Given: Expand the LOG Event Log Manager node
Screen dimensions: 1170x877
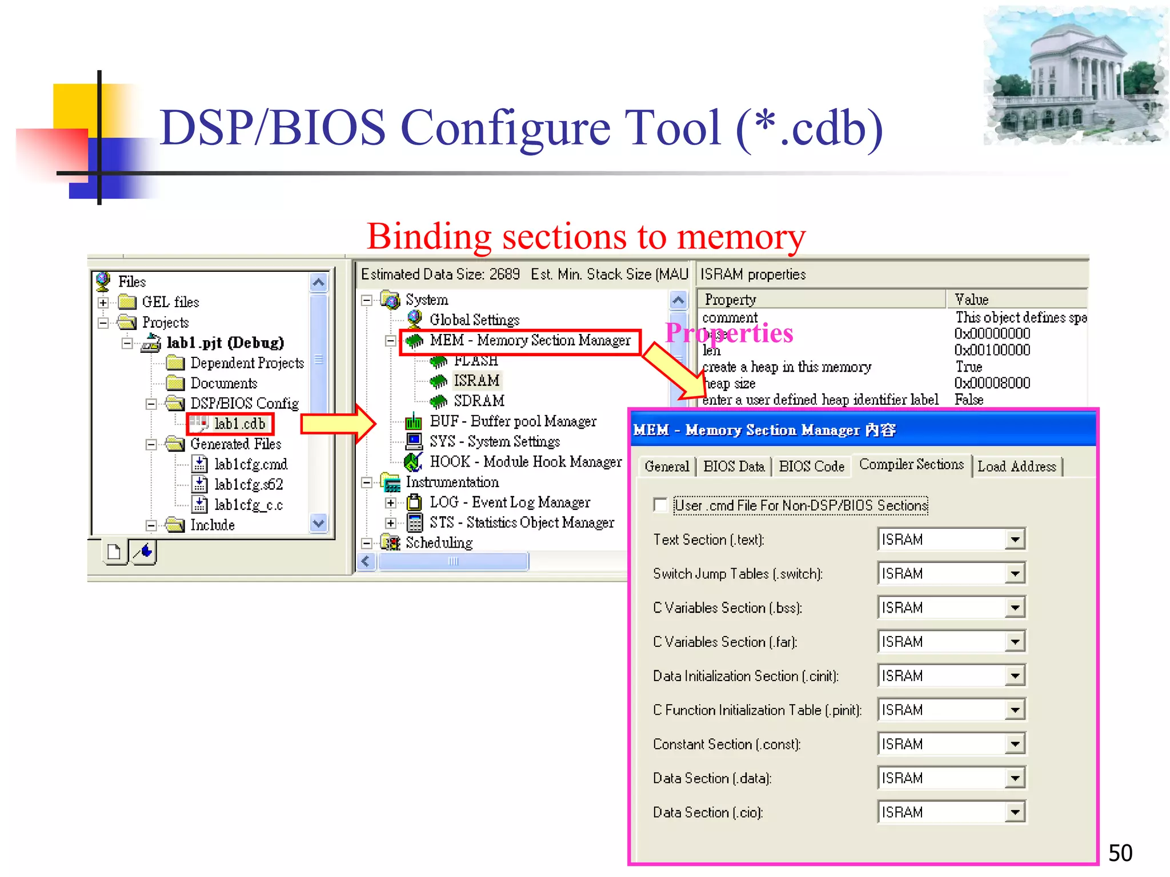Looking at the screenshot, I should tap(391, 503).
